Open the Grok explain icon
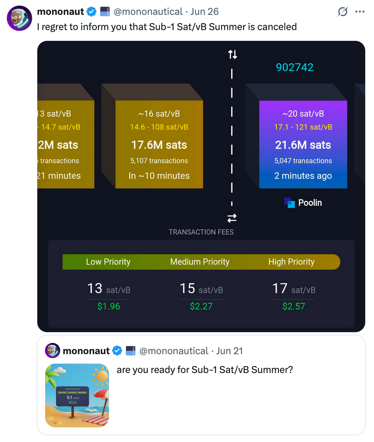The height and width of the screenshot is (442, 374). pos(342,12)
